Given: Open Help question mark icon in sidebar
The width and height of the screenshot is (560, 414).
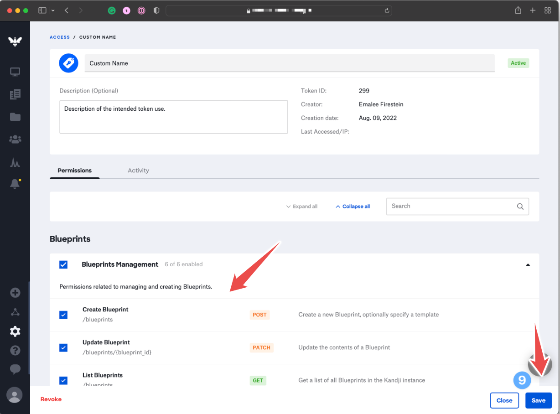Looking at the screenshot, I should point(15,350).
